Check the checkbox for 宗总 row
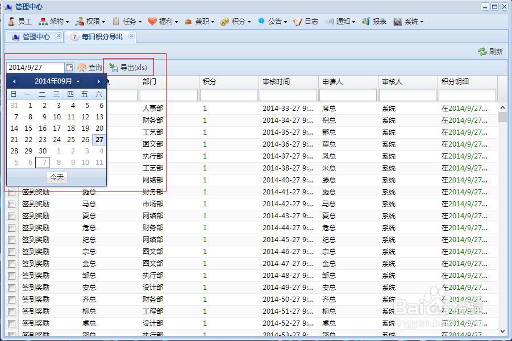This screenshot has height=341, width=512. coord(12,252)
